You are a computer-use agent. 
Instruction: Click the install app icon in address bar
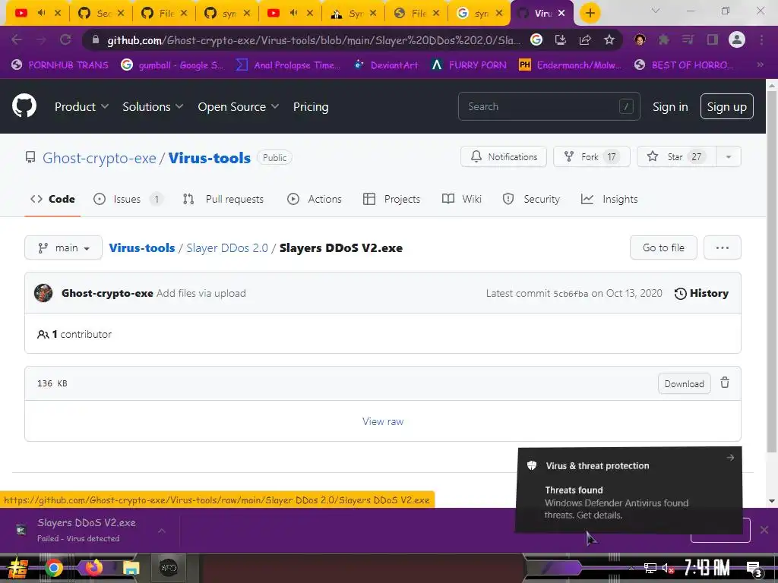561,39
